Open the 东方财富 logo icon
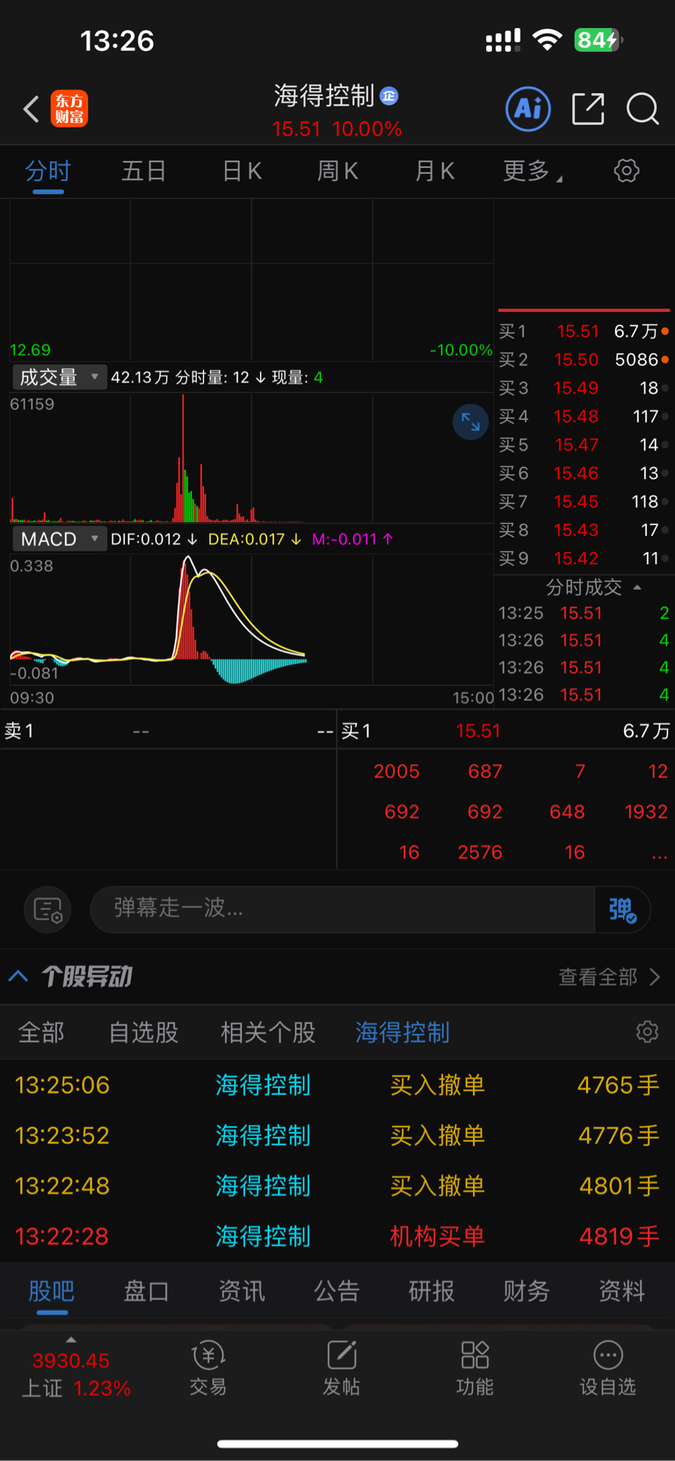This screenshot has height=1461, width=675. 69,109
